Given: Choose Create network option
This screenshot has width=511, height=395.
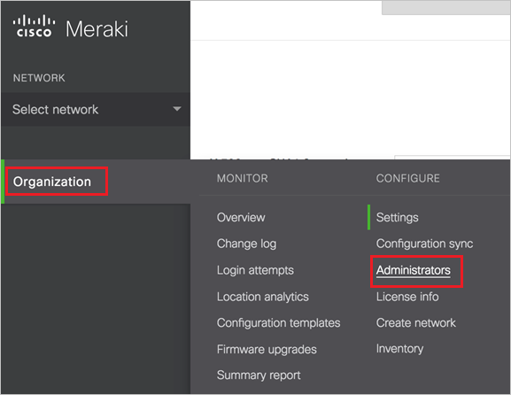Looking at the screenshot, I should (416, 323).
